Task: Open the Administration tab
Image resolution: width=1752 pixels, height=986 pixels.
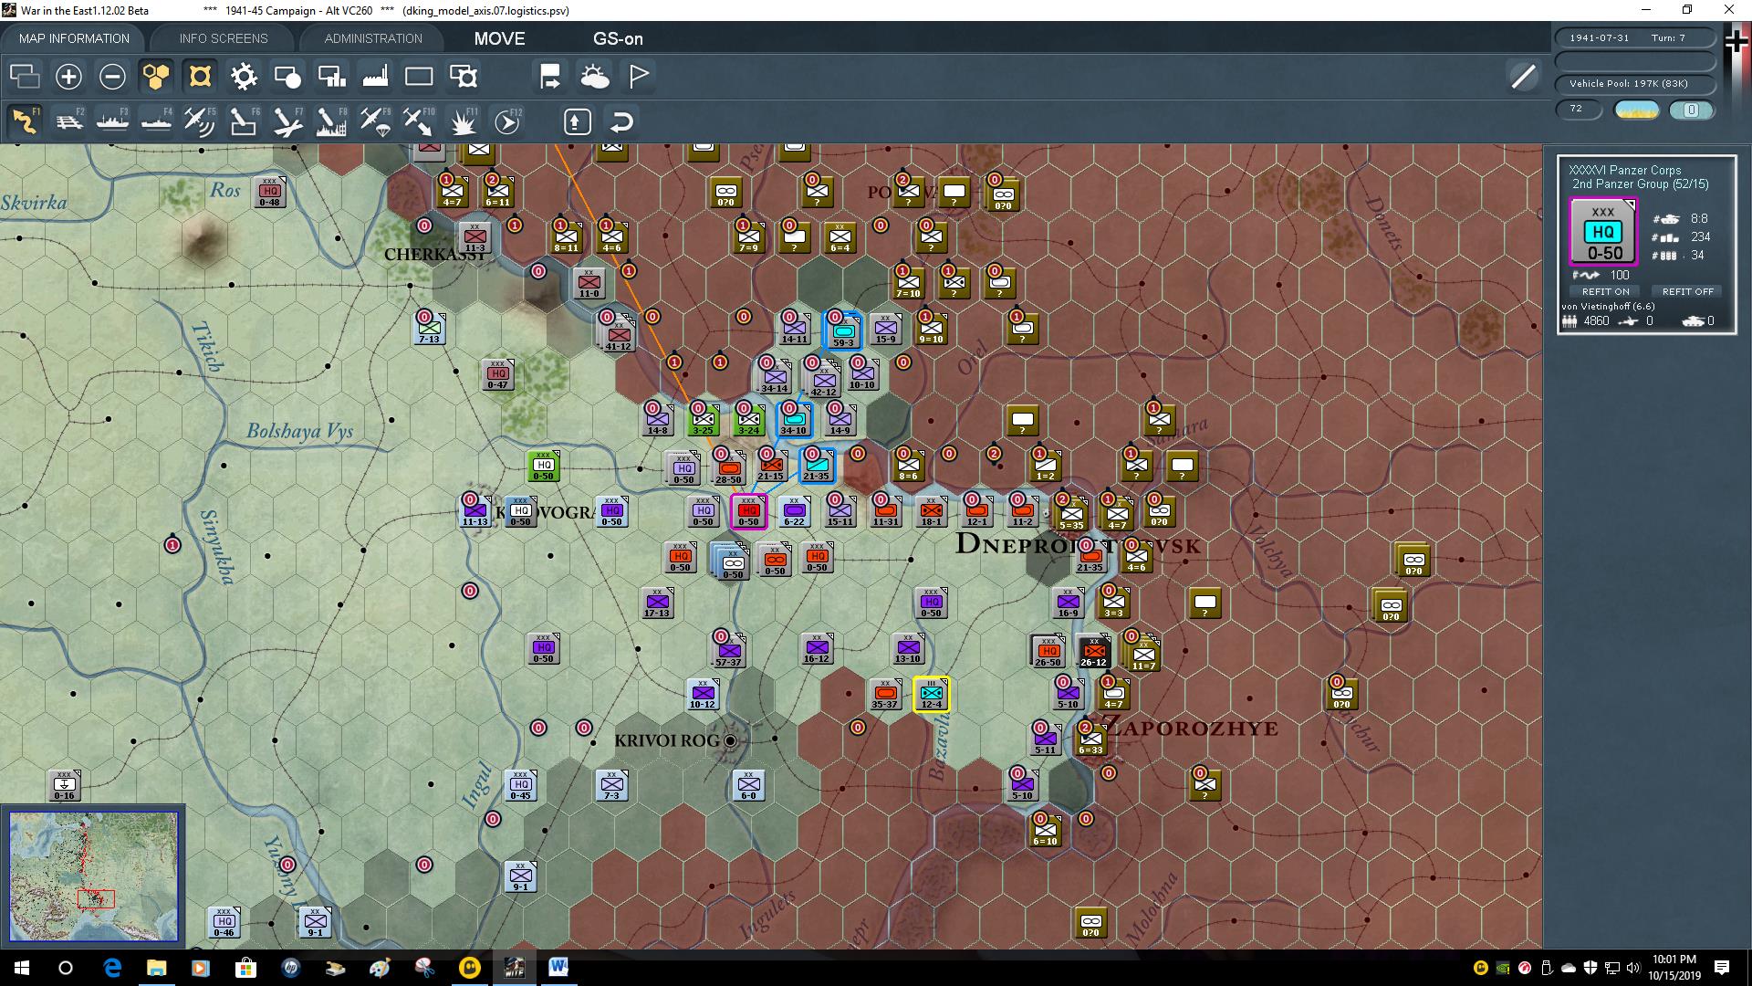Action: [373, 38]
